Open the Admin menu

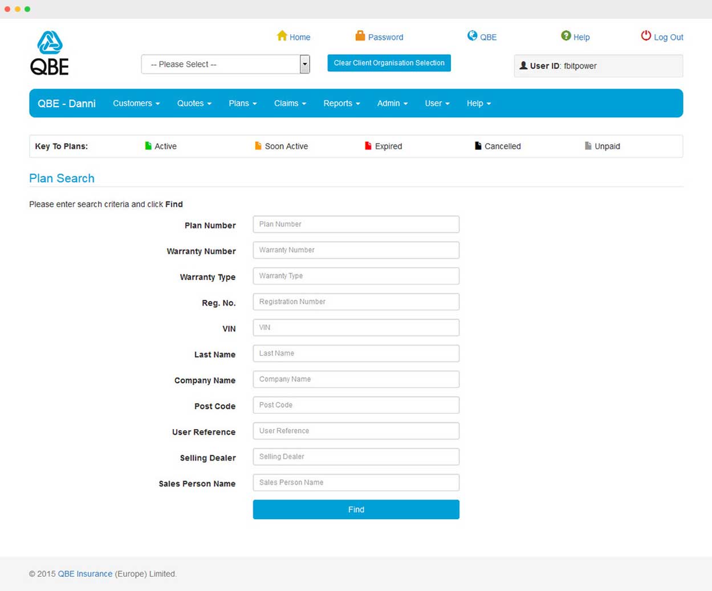click(392, 103)
